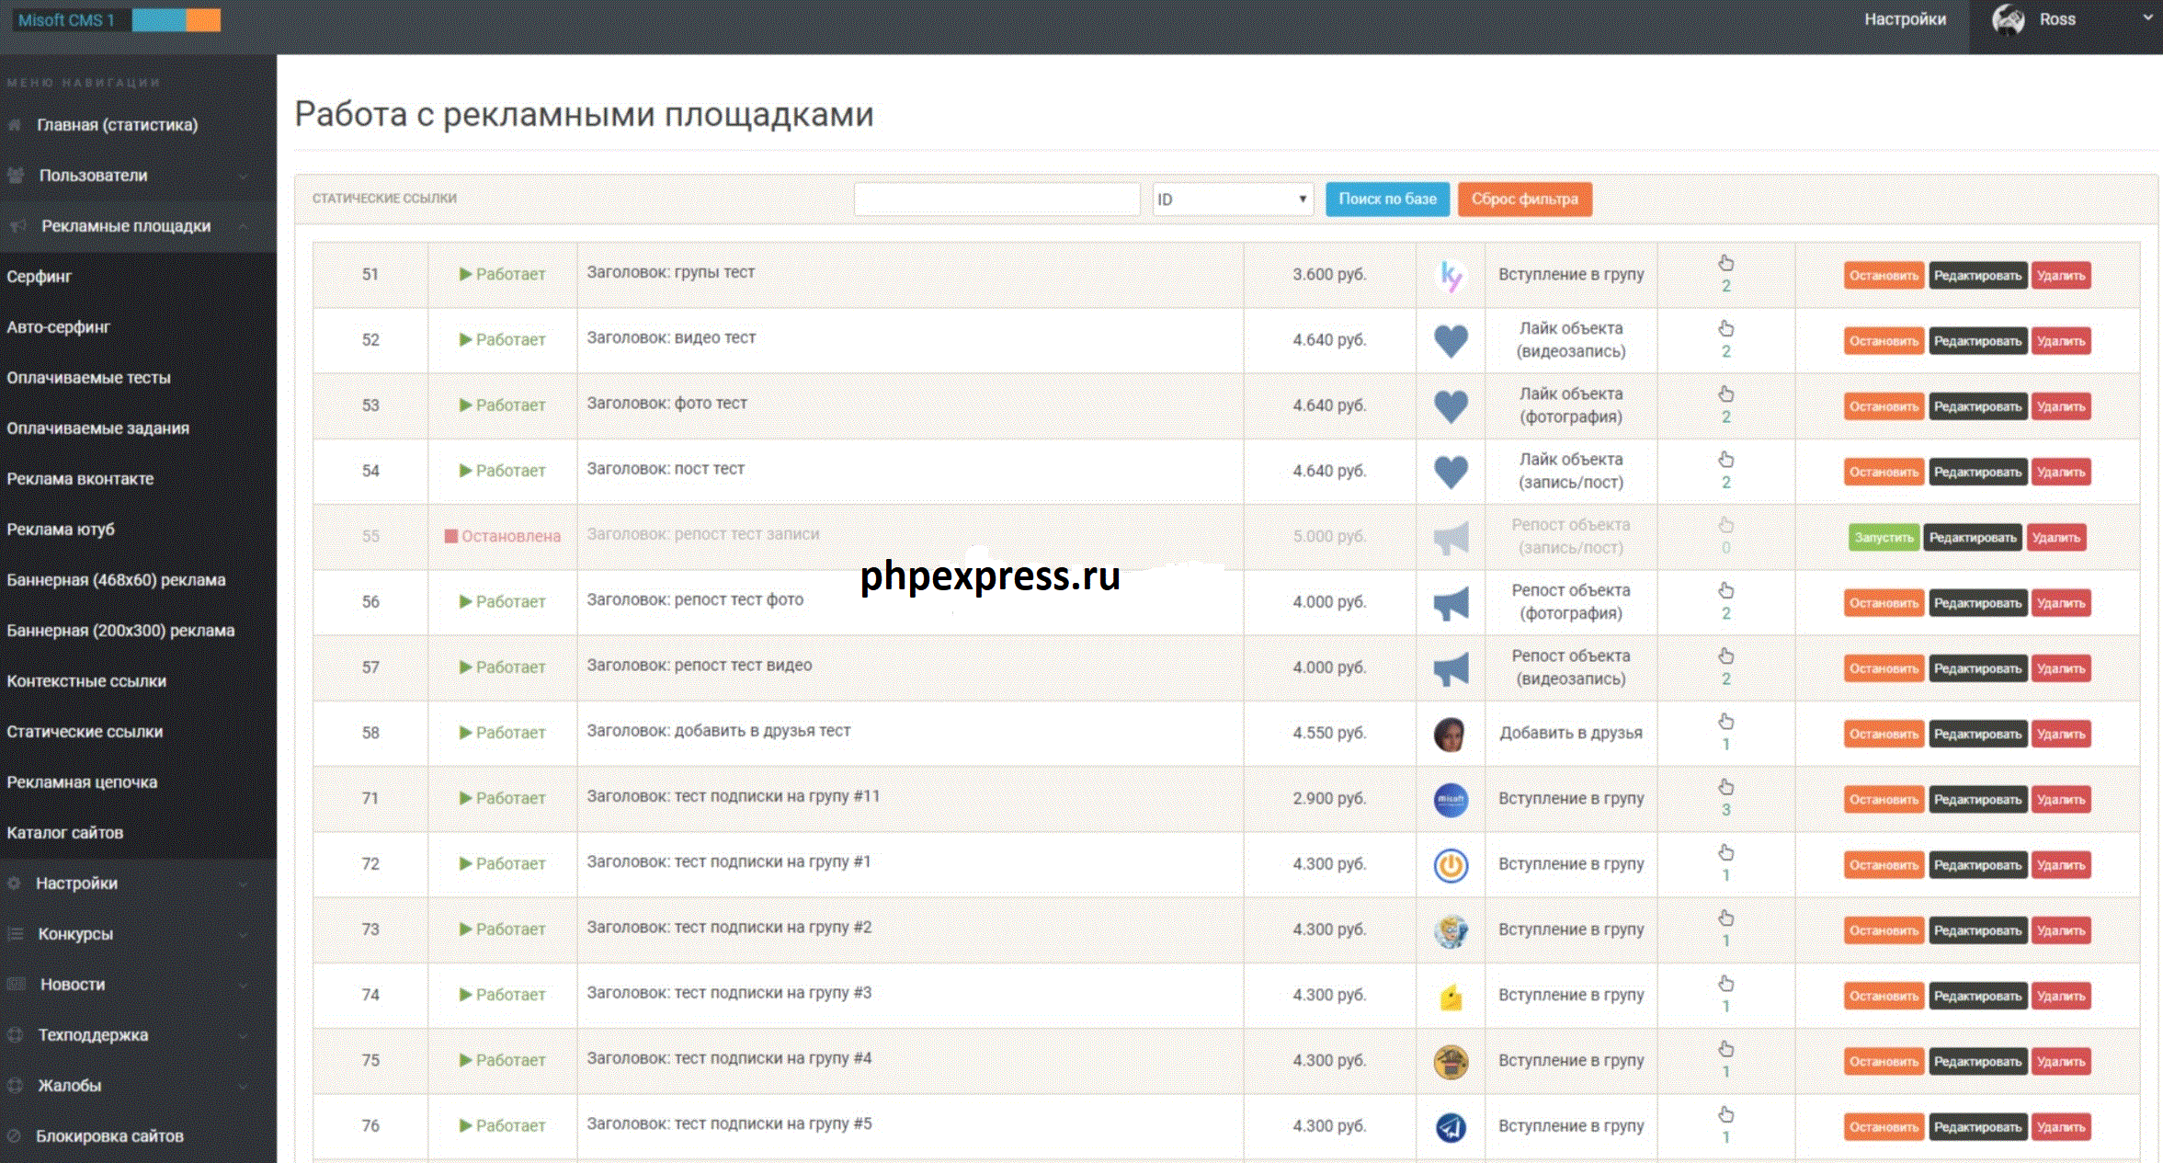Screen dimensions: 2163x1163
Task: Expand the Техподдержка sidebar section
Action: coord(244,1035)
